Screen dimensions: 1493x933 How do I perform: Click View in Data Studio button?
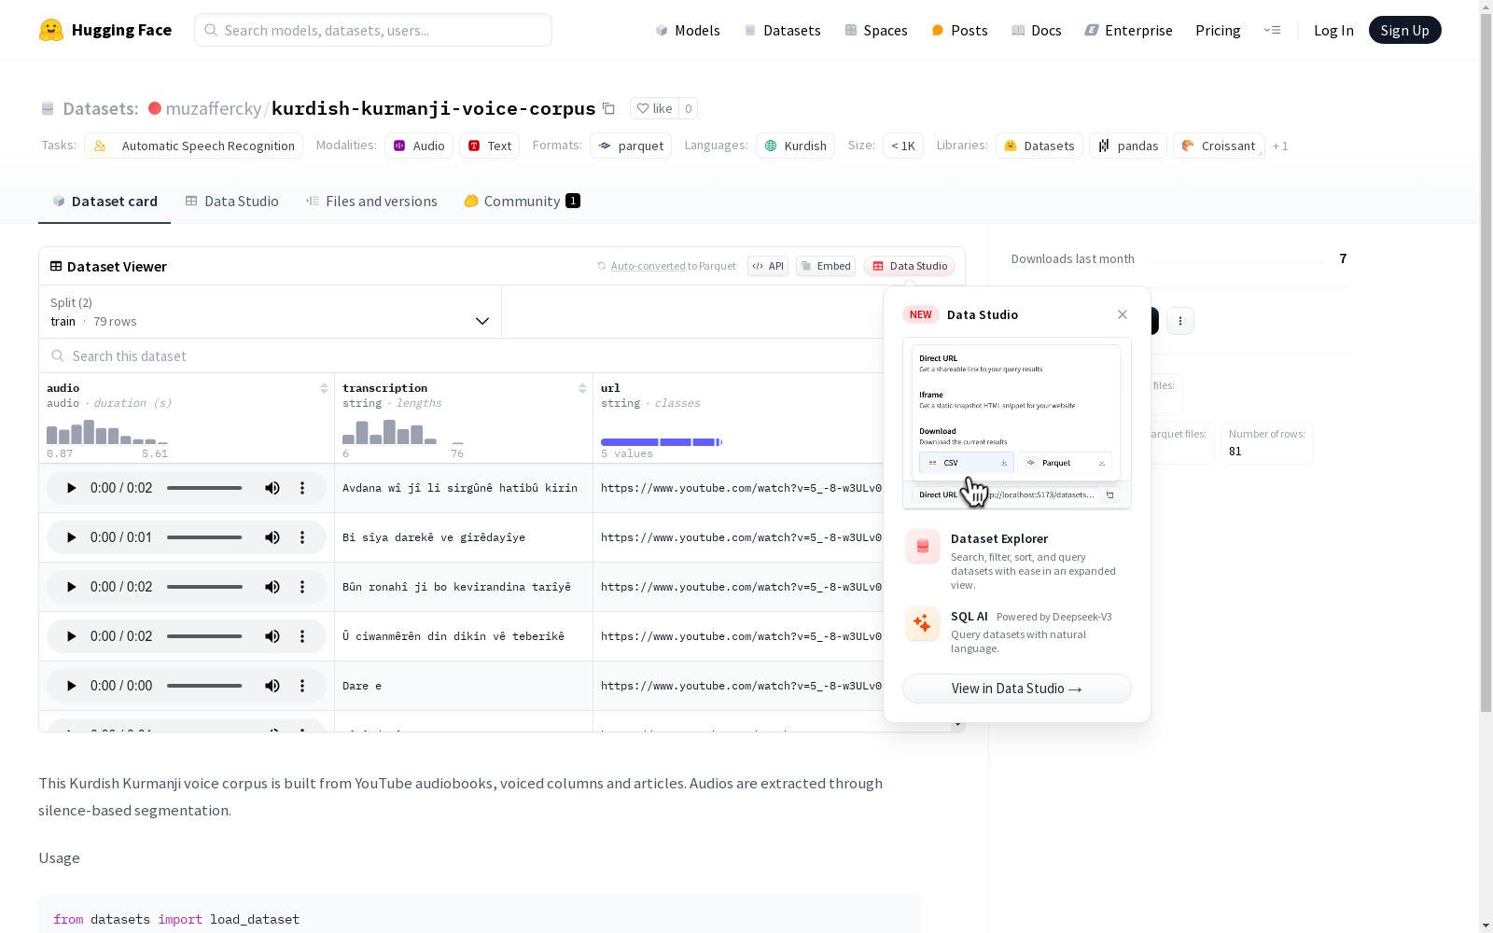tap(1016, 689)
